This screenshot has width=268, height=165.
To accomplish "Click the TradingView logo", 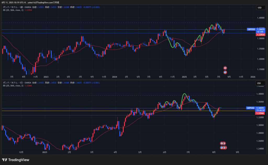I will pyautogui.click(x=15, y=160).
